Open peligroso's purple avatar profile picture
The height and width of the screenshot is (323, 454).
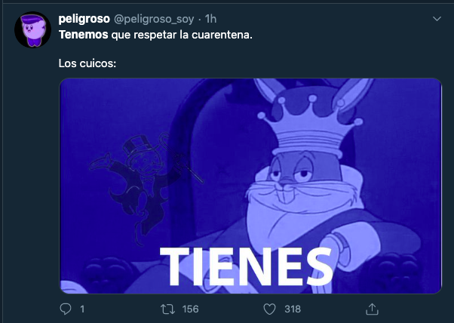[32, 29]
